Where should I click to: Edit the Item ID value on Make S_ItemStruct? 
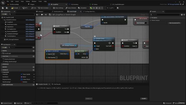click(x=53, y=54)
